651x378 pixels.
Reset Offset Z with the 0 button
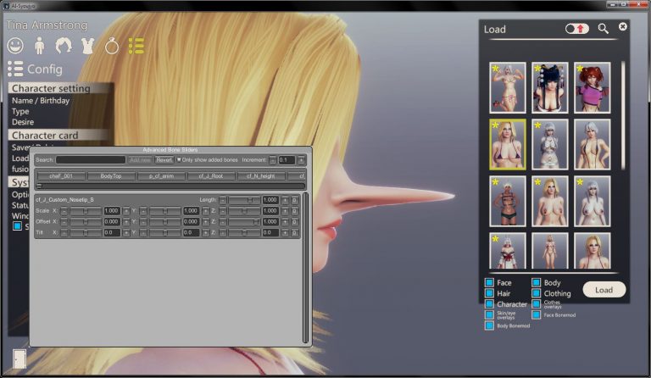(x=294, y=222)
